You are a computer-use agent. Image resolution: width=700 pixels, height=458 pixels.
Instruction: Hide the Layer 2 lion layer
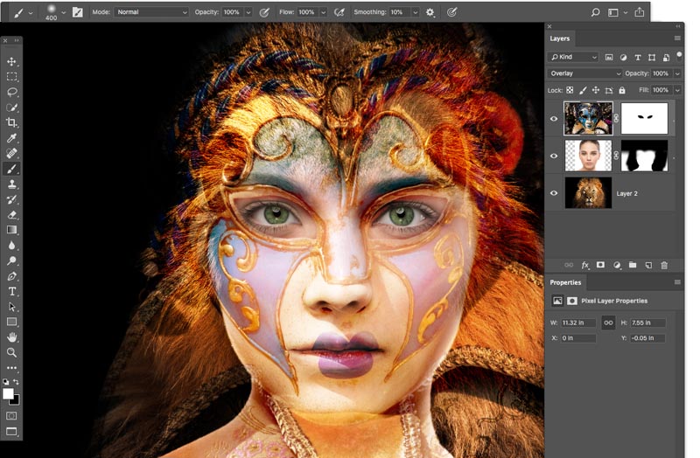click(554, 193)
